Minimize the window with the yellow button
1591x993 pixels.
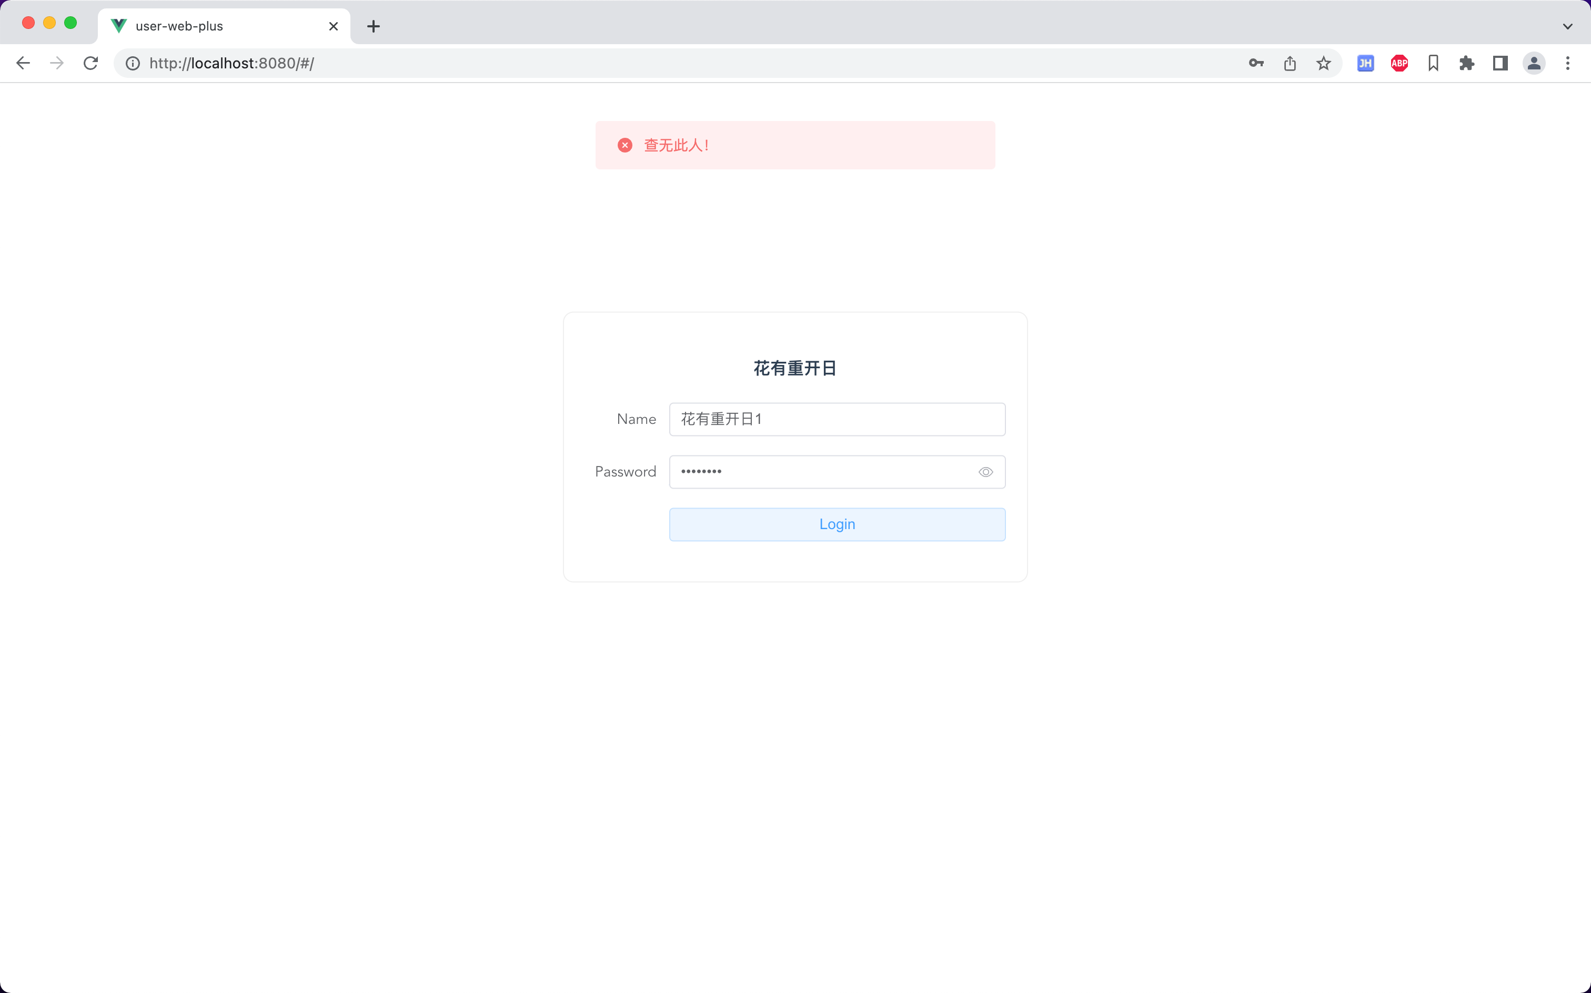coord(49,23)
